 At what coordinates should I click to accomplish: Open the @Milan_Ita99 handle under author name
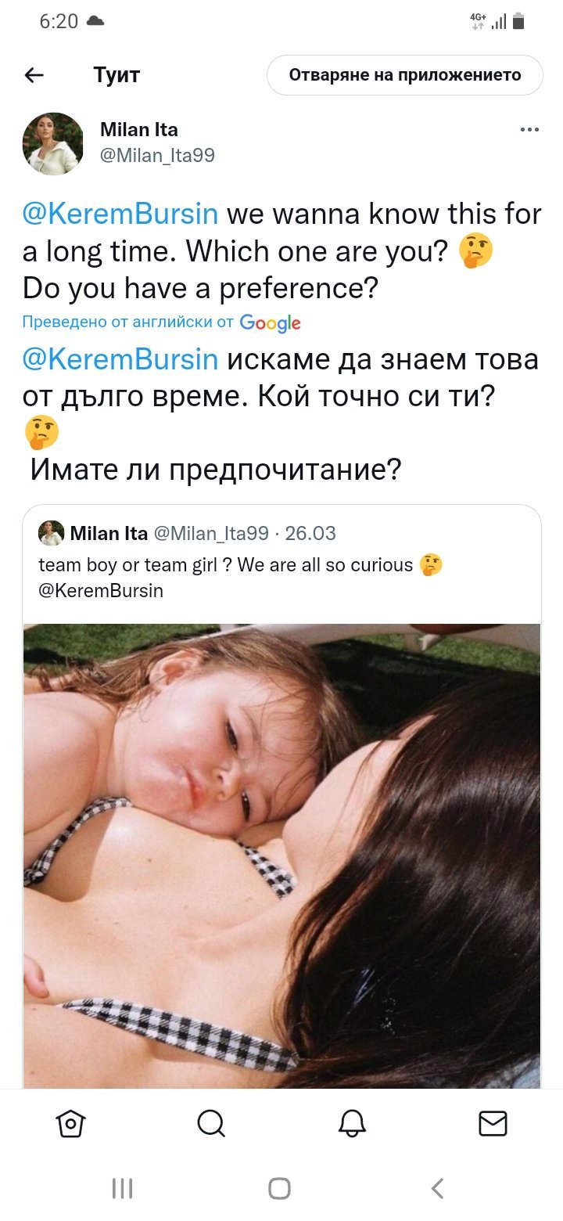[157, 156]
